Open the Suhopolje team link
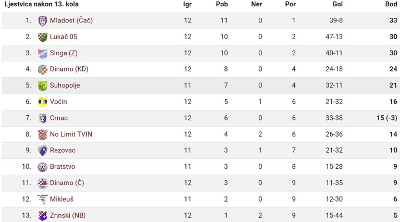The width and height of the screenshot is (400, 222). click(65, 85)
